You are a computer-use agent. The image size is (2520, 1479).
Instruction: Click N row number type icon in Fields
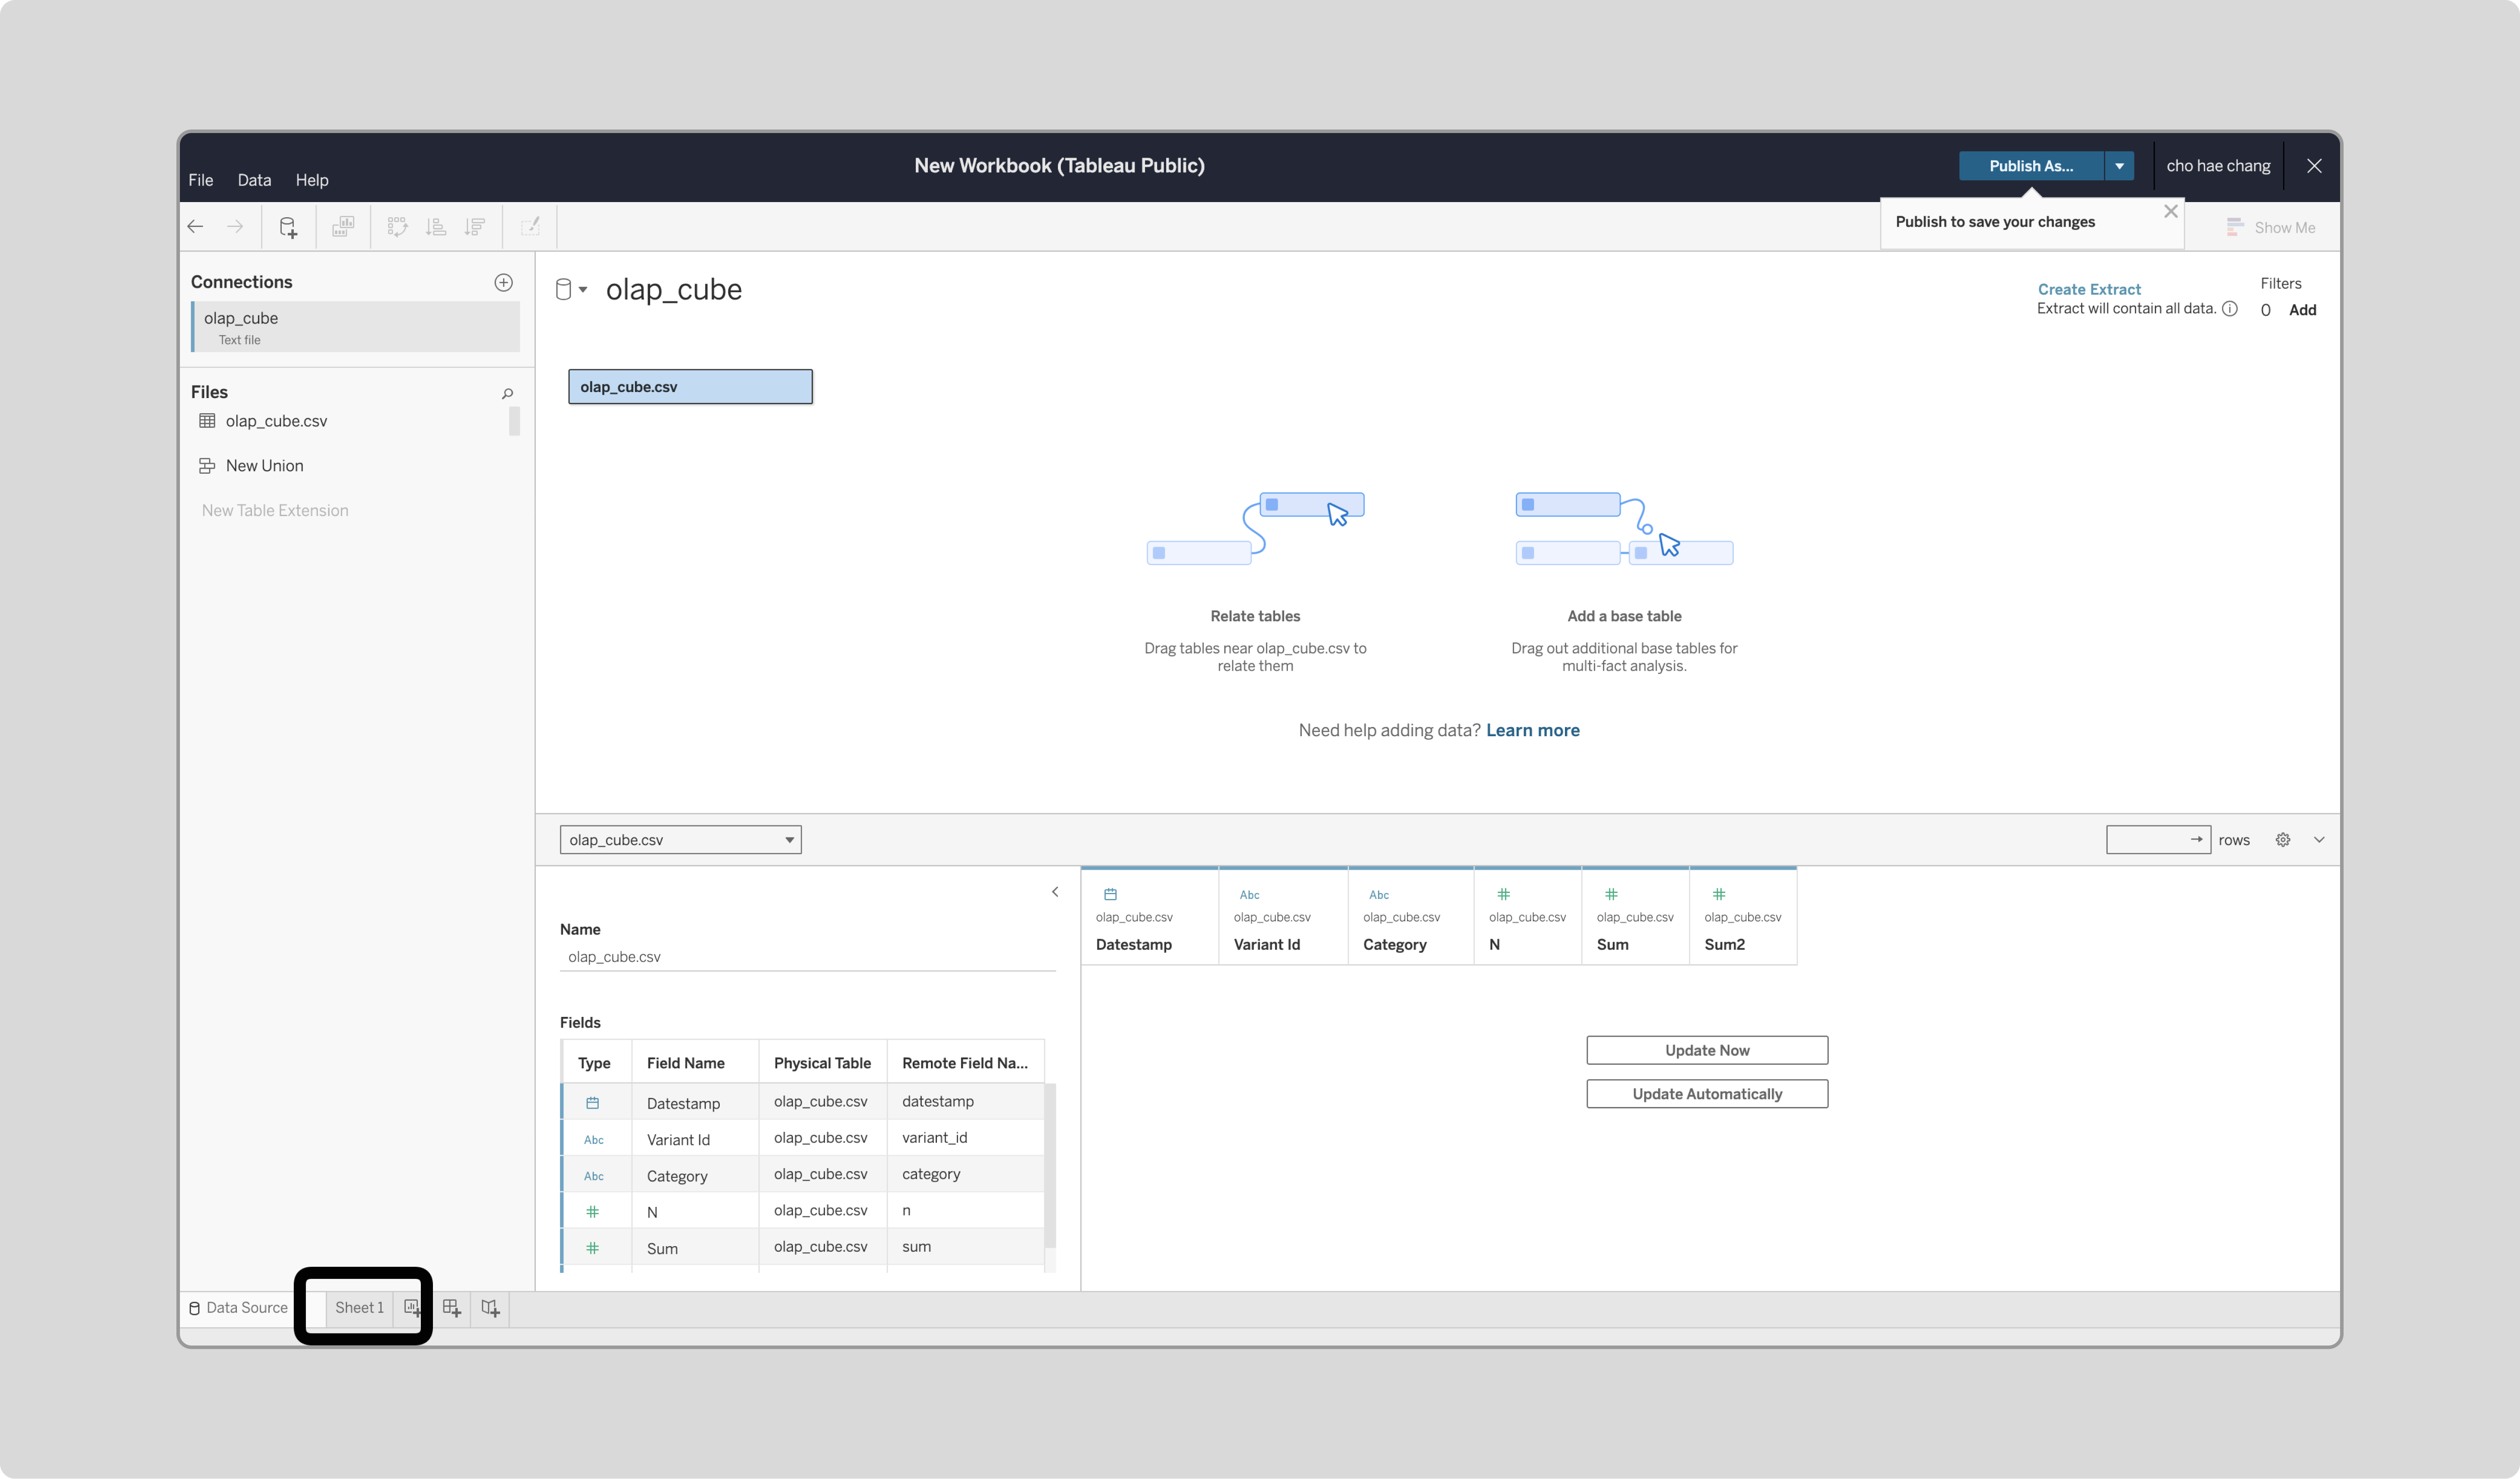pyautogui.click(x=593, y=1212)
